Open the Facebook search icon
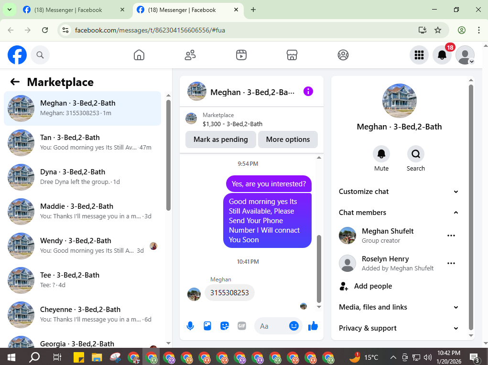488x365 pixels. (x=40, y=55)
